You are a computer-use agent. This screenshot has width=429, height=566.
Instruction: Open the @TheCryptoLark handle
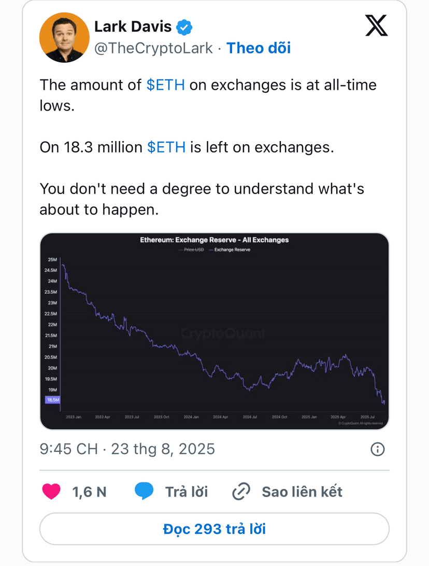(x=153, y=48)
